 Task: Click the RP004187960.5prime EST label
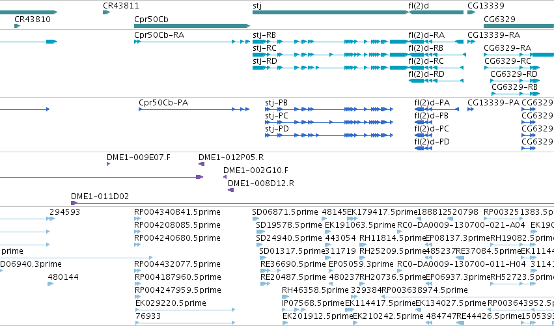(178, 277)
